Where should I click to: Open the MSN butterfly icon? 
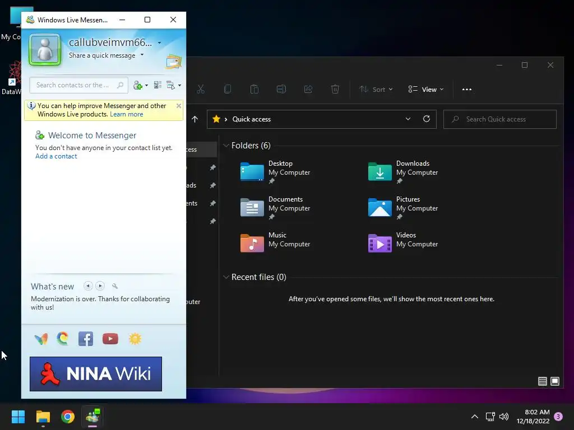click(x=41, y=339)
